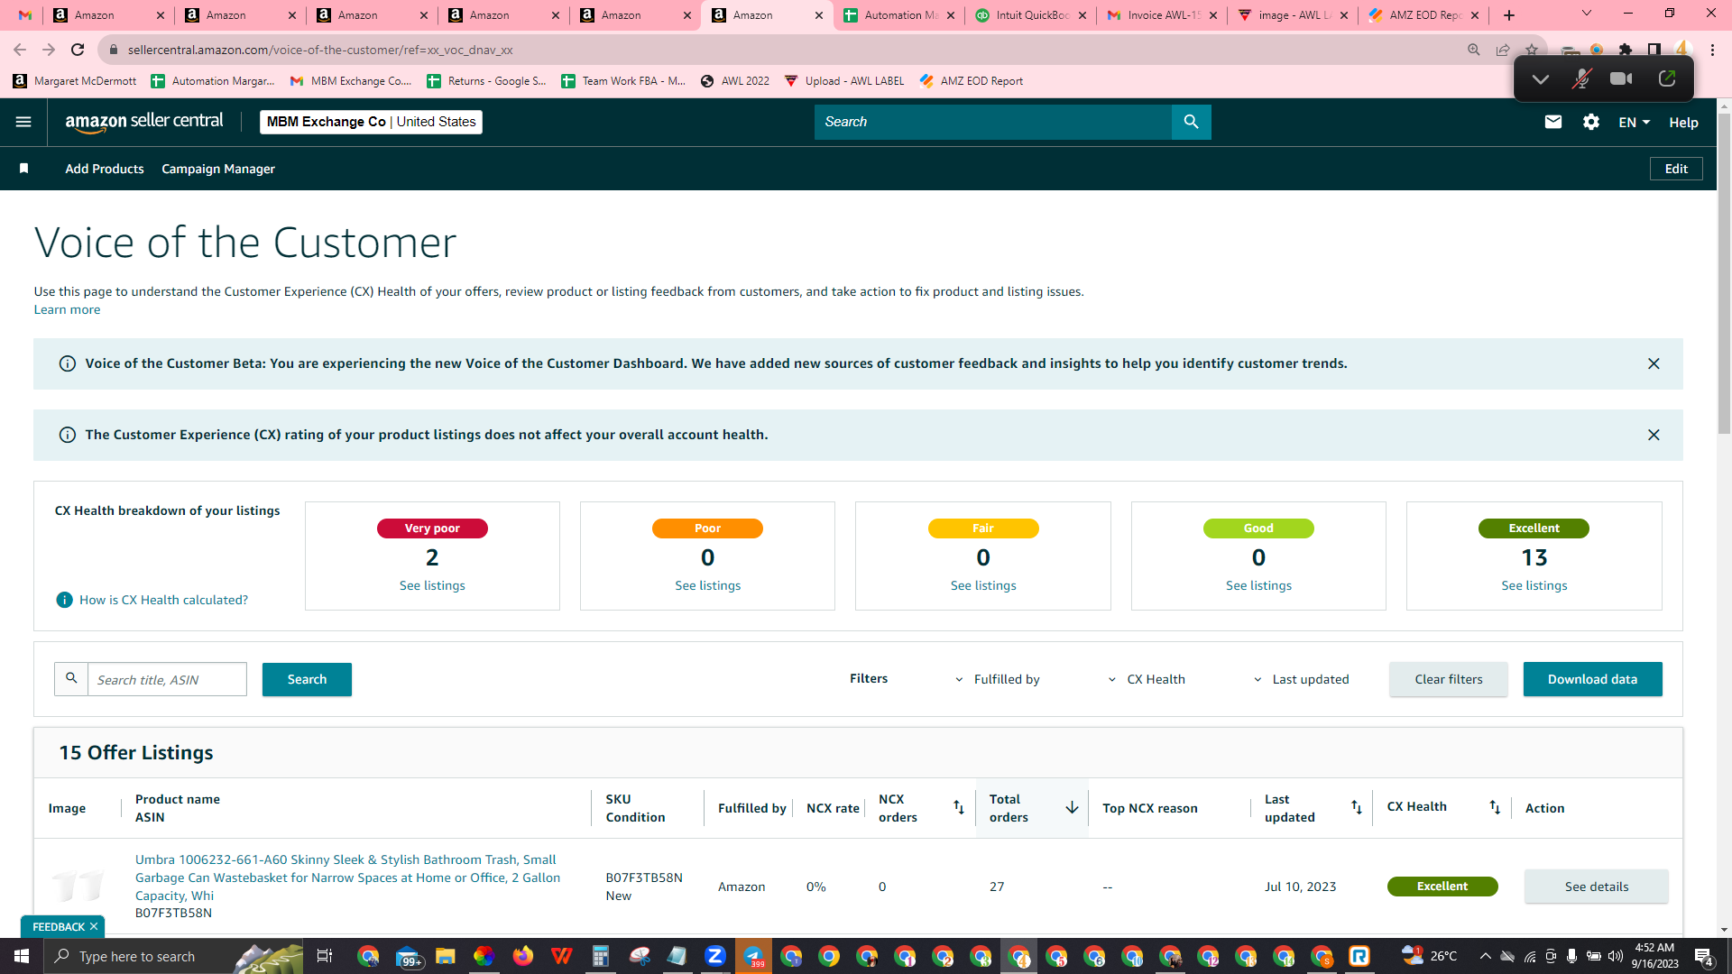Click How is CX Health calculated link
Image resolution: width=1732 pixels, height=974 pixels.
pyautogui.click(x=163, y=600)
